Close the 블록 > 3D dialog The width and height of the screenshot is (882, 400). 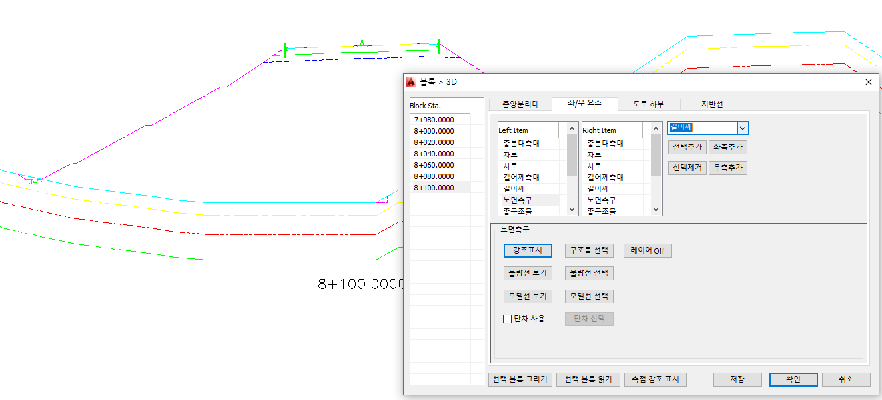868,82
